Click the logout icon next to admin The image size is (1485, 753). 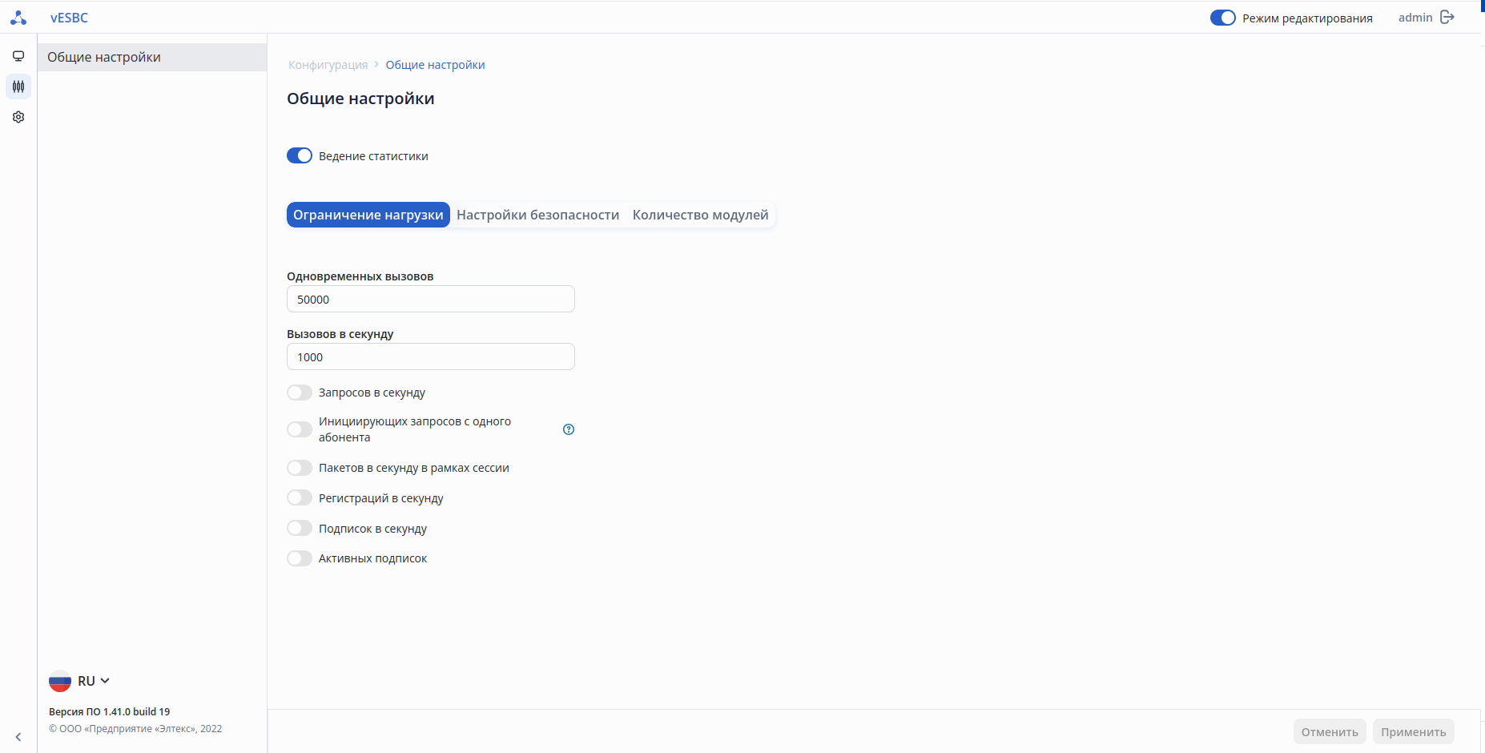(1447, 18)
